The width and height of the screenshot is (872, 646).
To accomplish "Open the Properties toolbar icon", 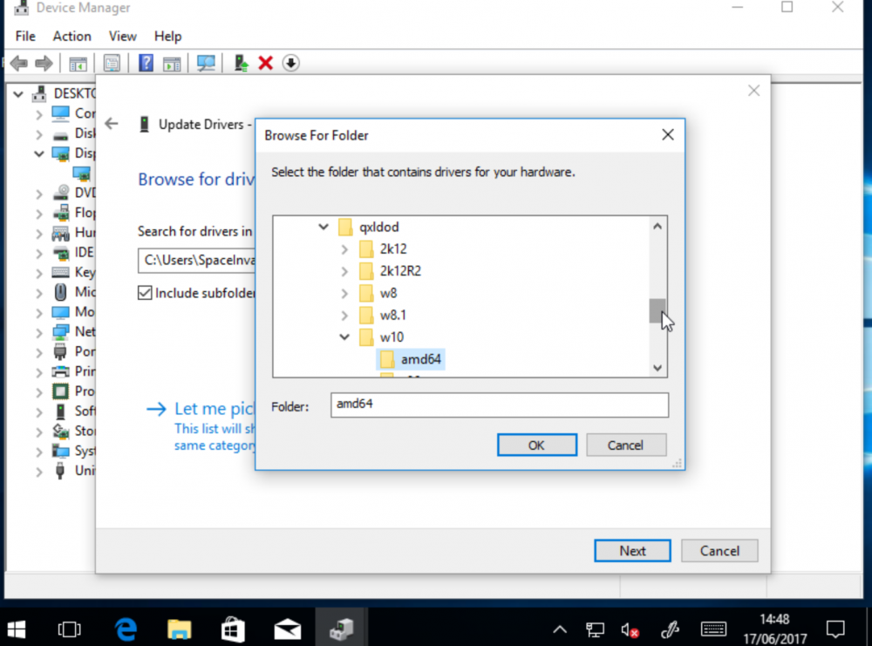I will (112, 64).
